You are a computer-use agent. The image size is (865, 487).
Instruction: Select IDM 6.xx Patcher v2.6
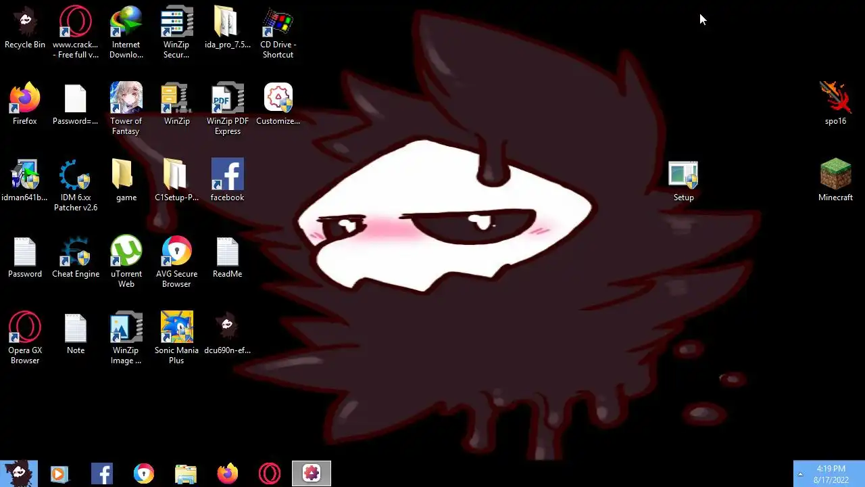(76, 185)
